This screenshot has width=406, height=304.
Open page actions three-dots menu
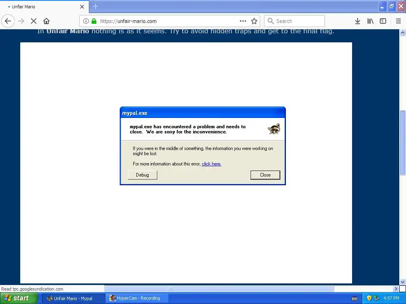(x=243, y=21)
